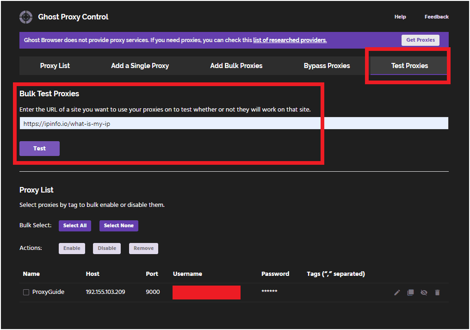Click the Enable action button
The height and width of the screenshot is (330, 470).
pos(72,249)
